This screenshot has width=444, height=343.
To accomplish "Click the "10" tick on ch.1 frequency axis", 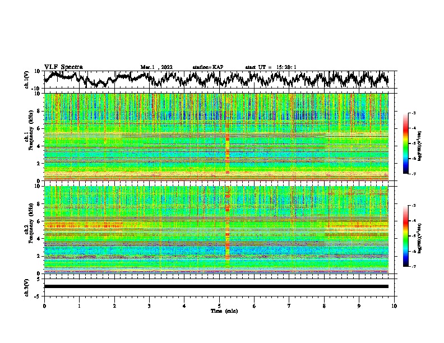I will pyautogui.click(x=38, y=94).
